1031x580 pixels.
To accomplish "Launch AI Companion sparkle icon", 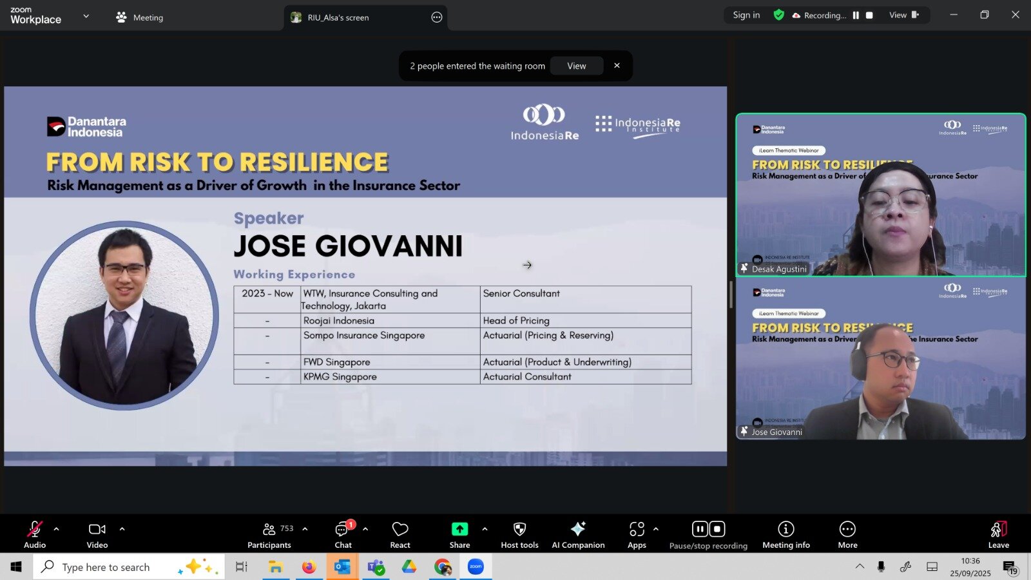I will coord(578,529).
